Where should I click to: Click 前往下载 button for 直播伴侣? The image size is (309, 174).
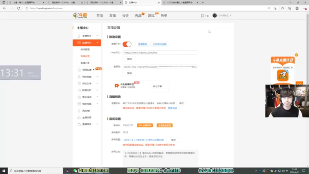[158, 86]
